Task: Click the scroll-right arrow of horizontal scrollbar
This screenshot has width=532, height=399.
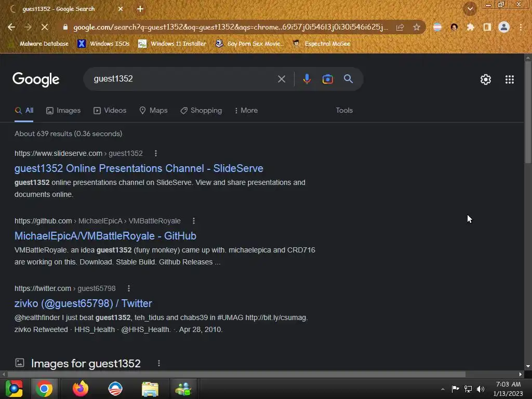Action: point(521,374)
